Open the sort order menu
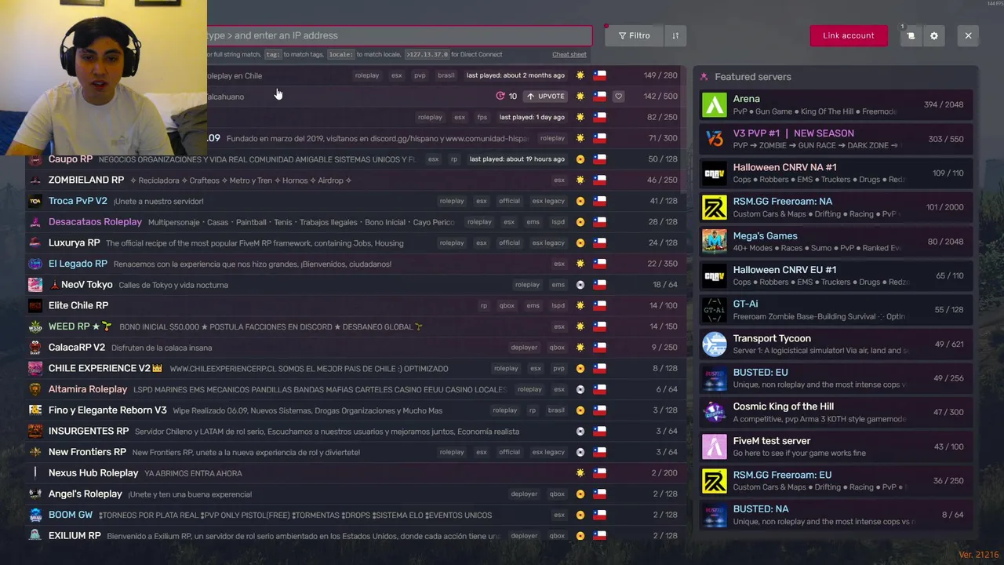 click(x=675, y=35)
